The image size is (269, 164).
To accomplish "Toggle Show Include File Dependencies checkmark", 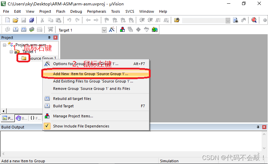I will click(x=47, y=126).
